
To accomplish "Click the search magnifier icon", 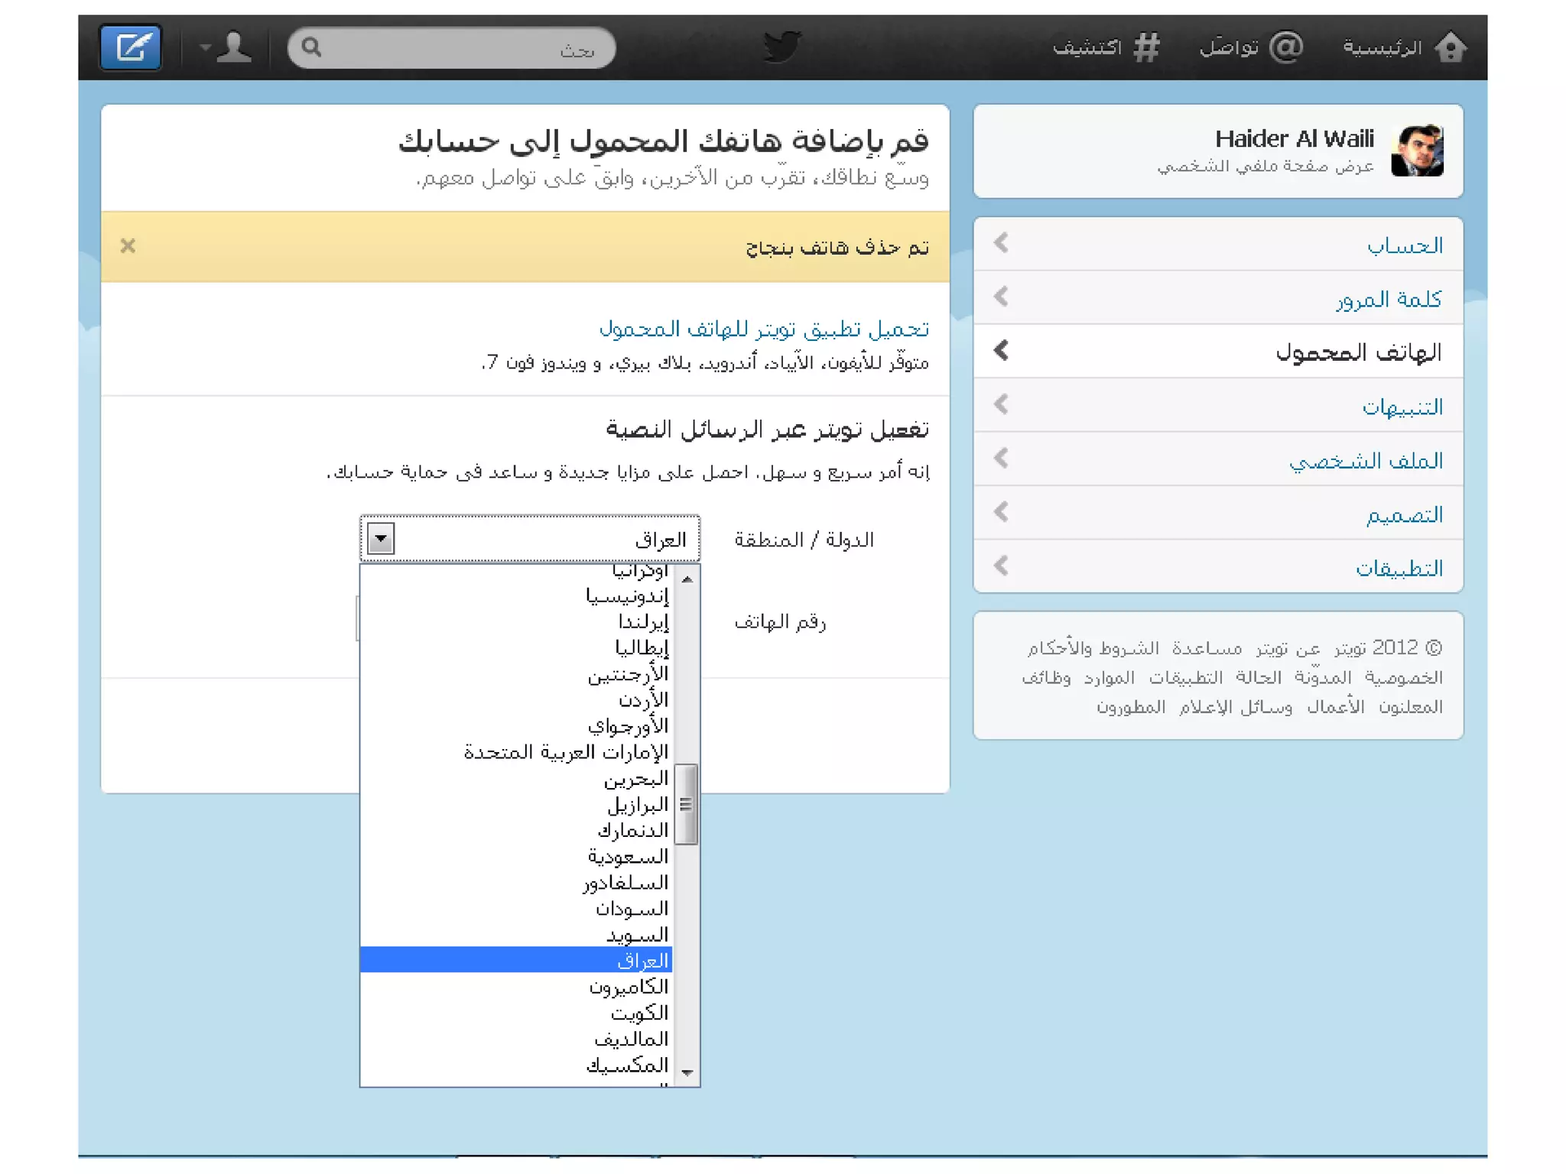I will [311, 47].
